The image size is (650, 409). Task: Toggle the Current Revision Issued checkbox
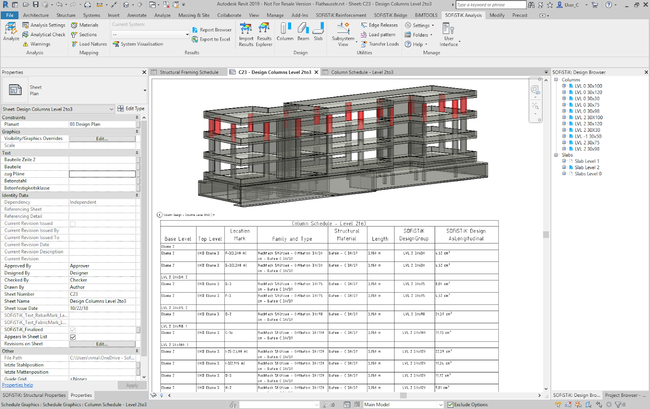73,223
